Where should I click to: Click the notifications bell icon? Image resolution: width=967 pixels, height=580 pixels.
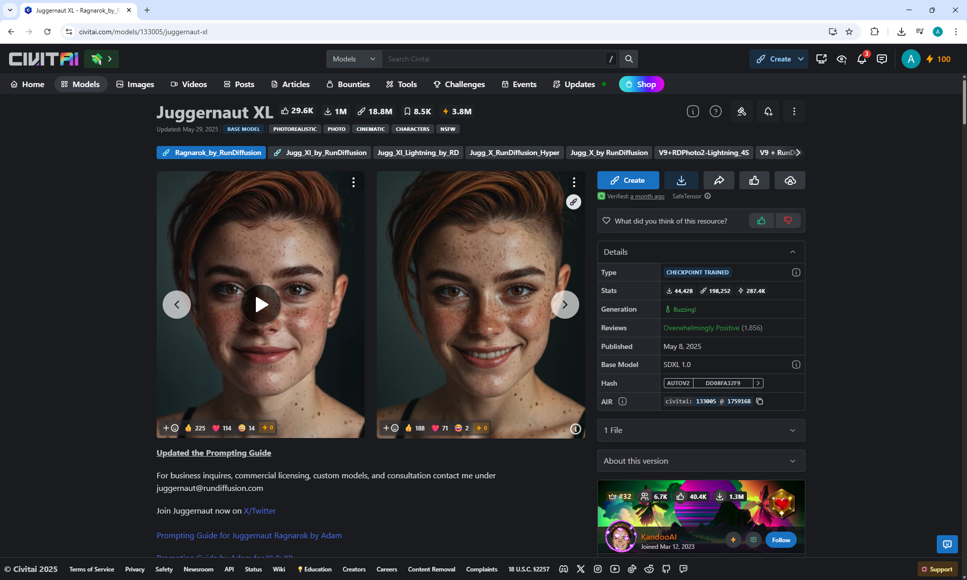861,59
